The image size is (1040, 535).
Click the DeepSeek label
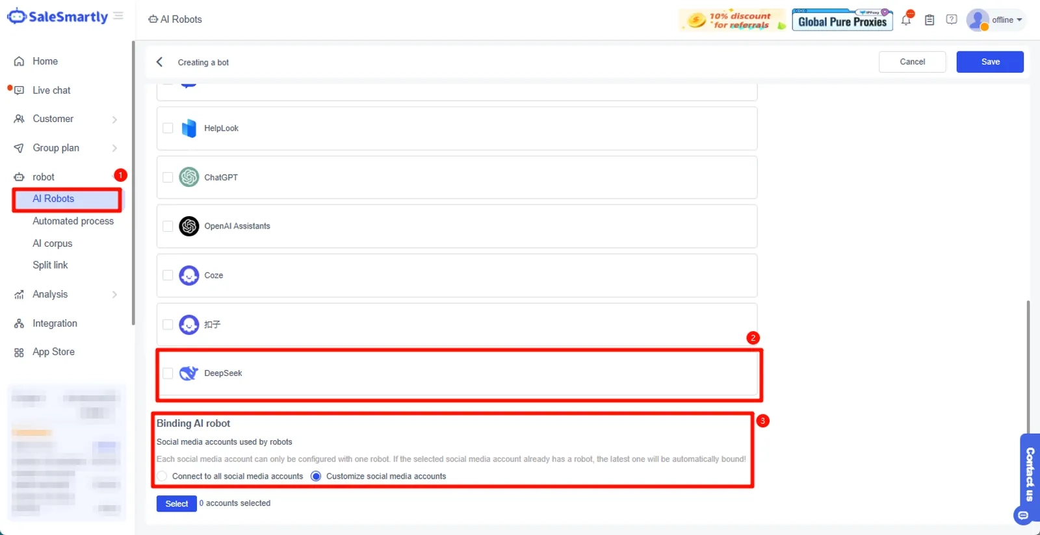pos(223,373)
